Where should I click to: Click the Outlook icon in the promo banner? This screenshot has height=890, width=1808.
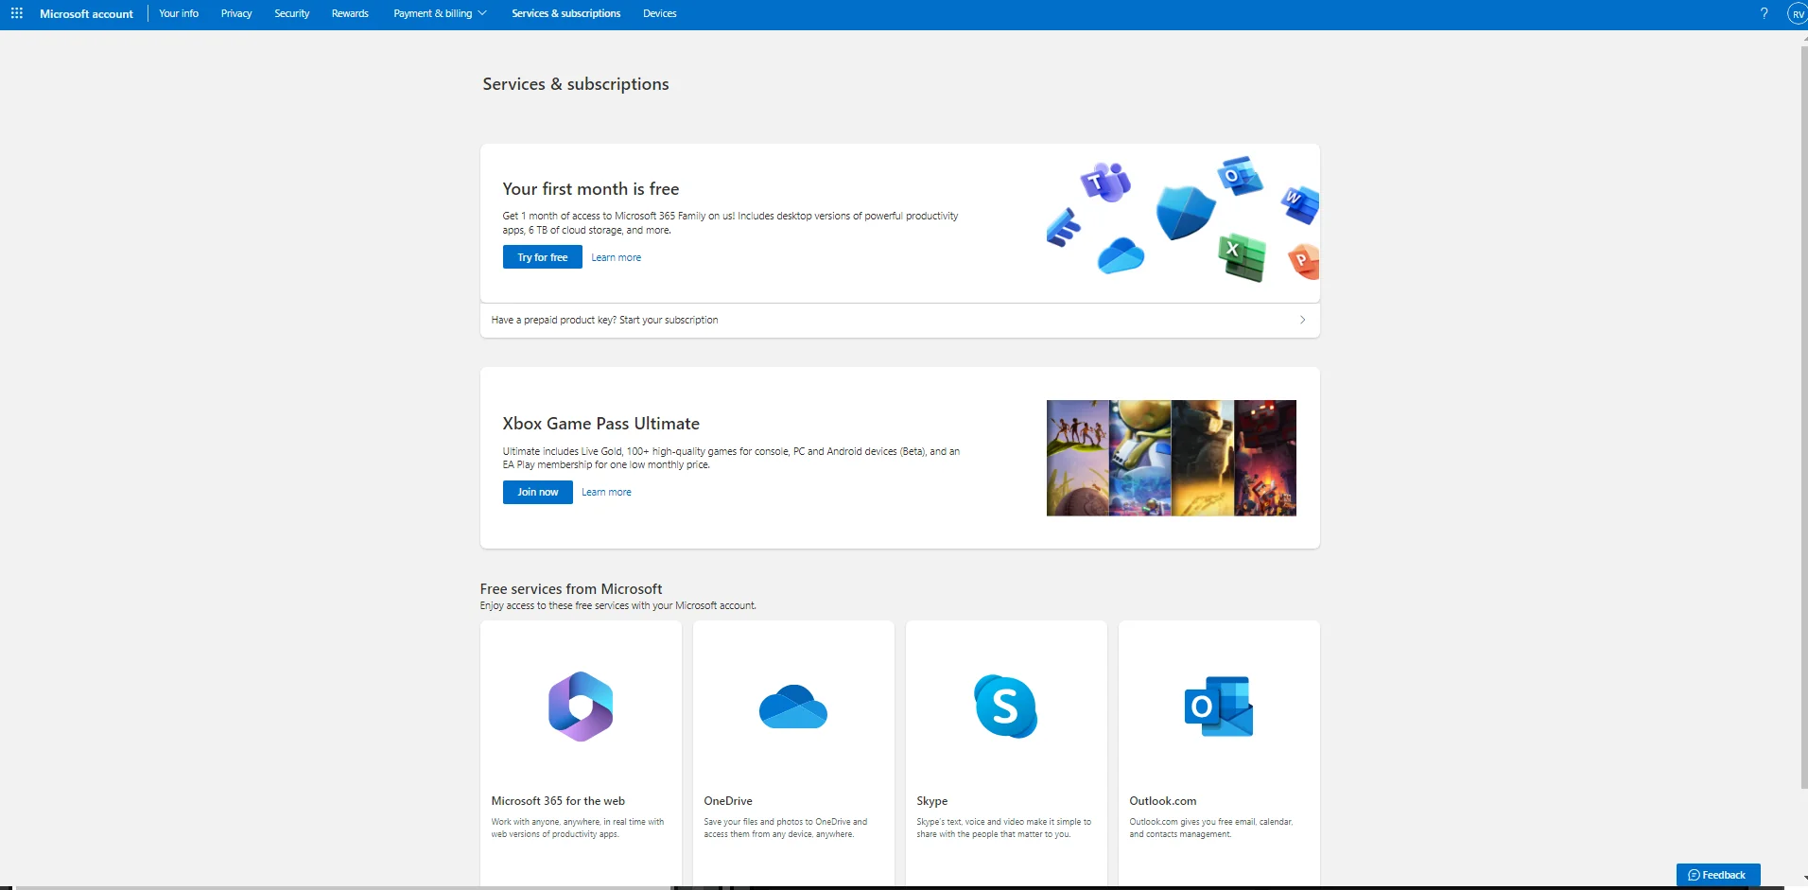(1240, 176)
